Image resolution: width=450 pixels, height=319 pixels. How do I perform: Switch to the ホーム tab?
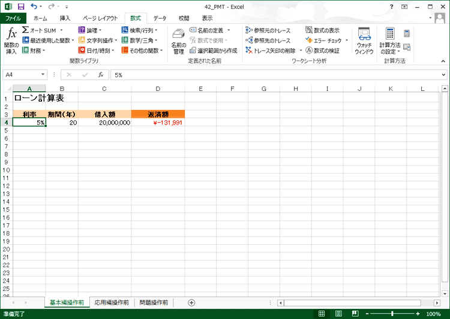point(40,19)
